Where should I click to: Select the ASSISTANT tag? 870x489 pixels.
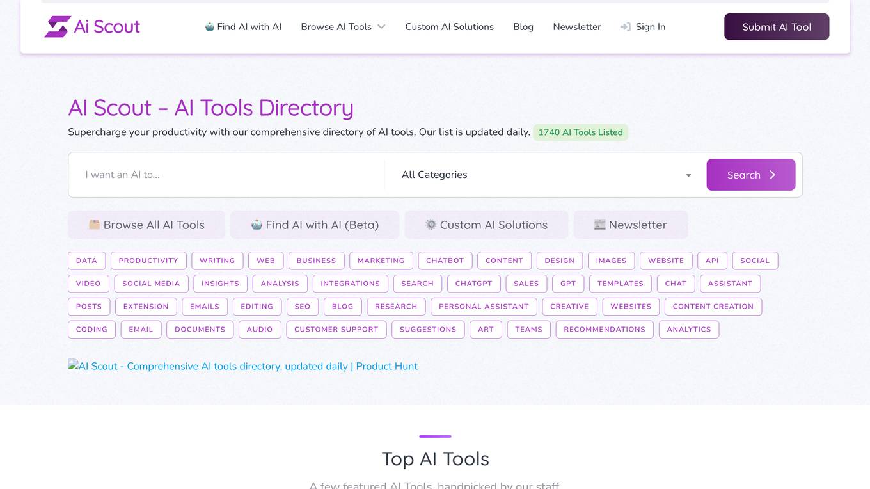730,284
